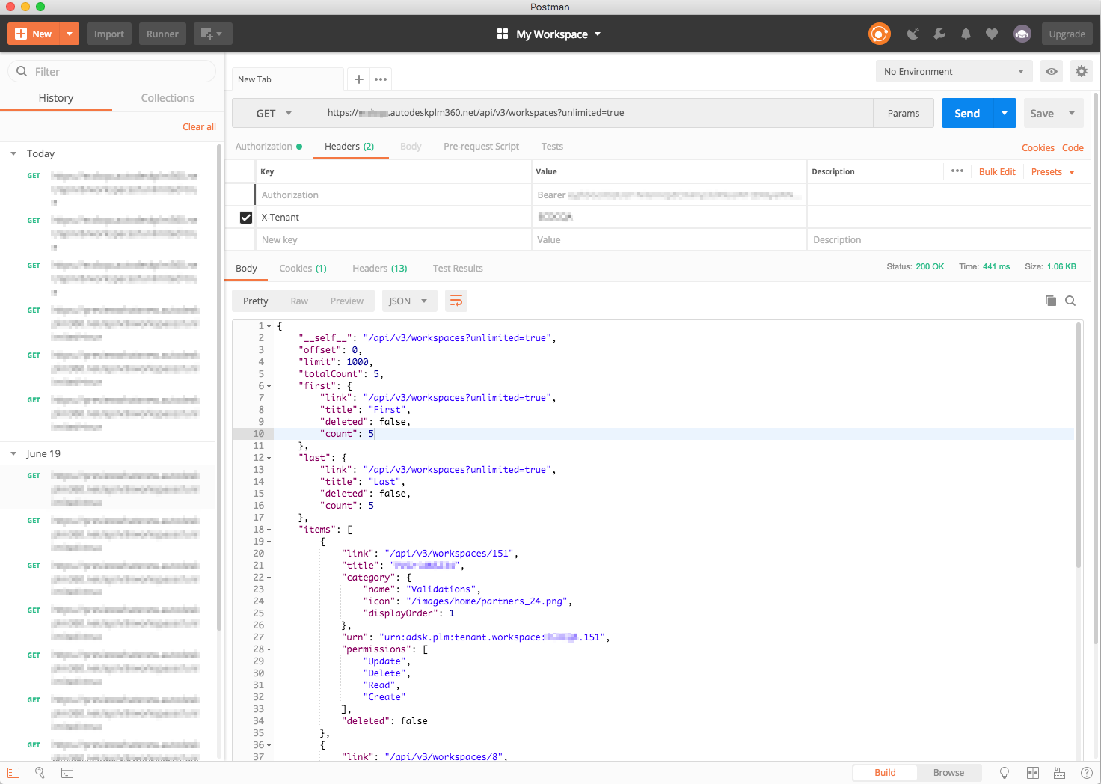Open the Test Results tab

(458, 269)
